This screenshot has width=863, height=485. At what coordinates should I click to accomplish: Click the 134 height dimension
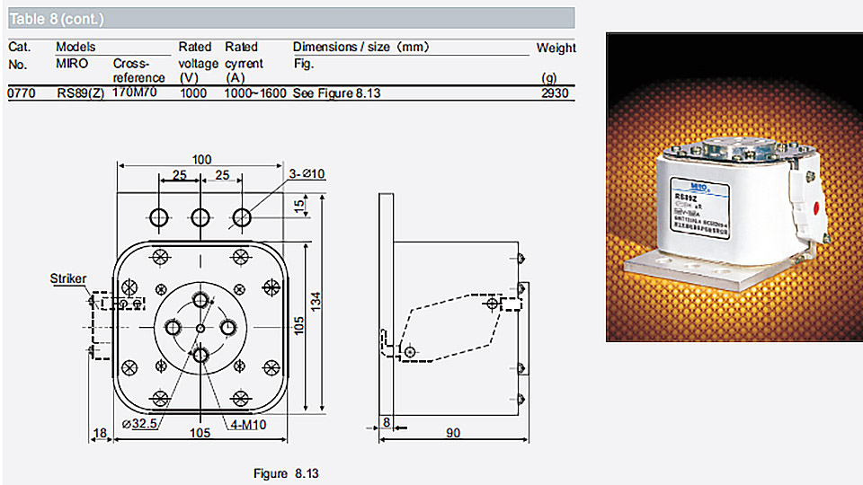316,302
